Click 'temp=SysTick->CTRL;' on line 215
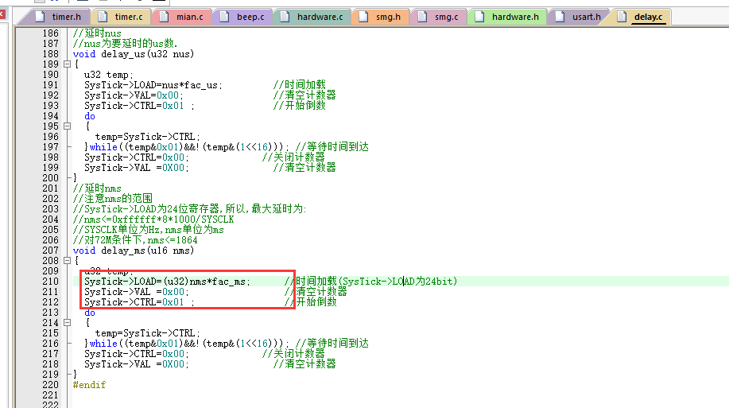Image resolution: width=729 pixels, height=408 pixels. pyautogui.click(x=147, y=333)
